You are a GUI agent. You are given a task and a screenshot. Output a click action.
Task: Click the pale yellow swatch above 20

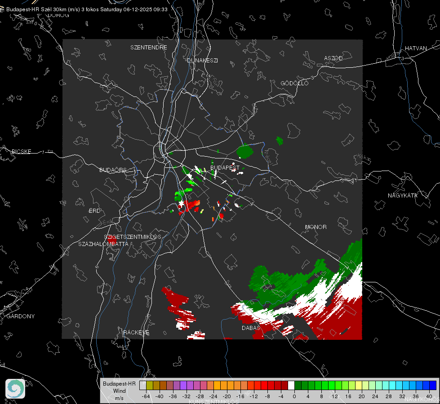point(359,386)
